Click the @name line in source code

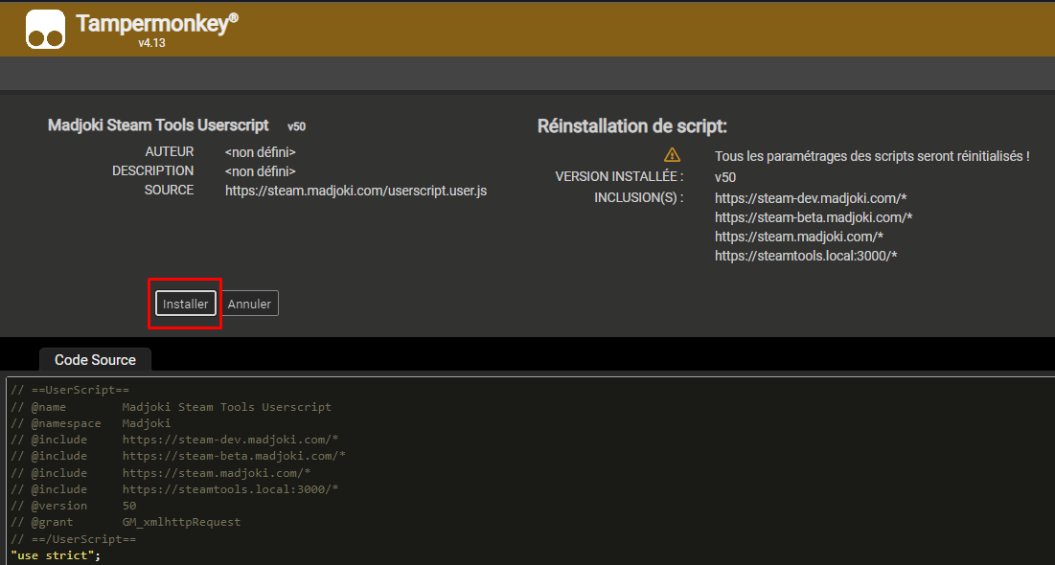[x=171, y=407]
